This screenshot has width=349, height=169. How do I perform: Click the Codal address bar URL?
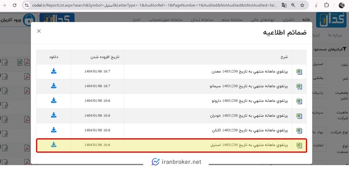155,5
